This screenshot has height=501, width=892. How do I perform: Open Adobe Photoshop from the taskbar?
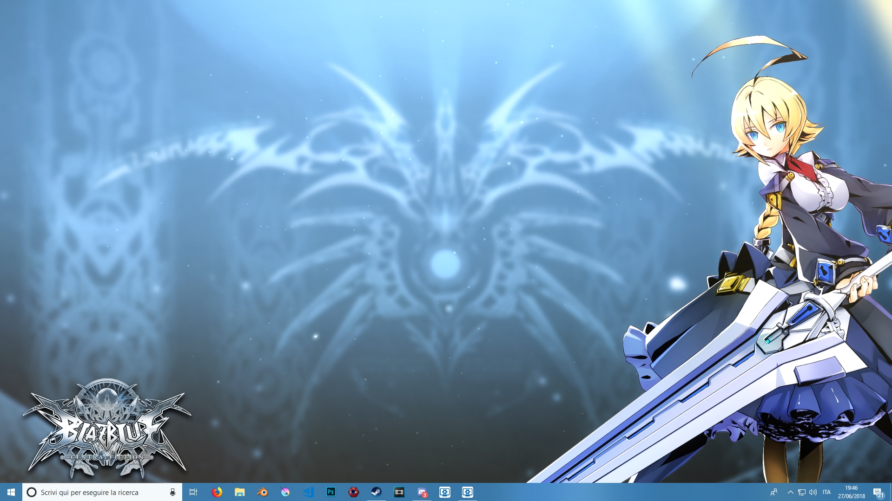click(x=330, y=492)
